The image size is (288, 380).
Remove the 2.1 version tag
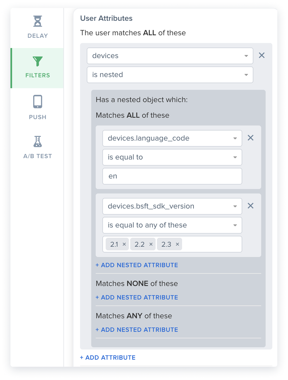(124, 244)
